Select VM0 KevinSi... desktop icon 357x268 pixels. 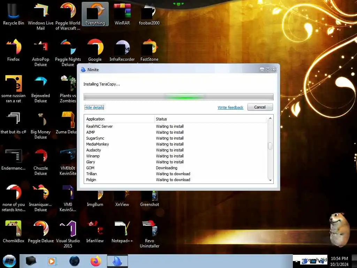(68, 198)
